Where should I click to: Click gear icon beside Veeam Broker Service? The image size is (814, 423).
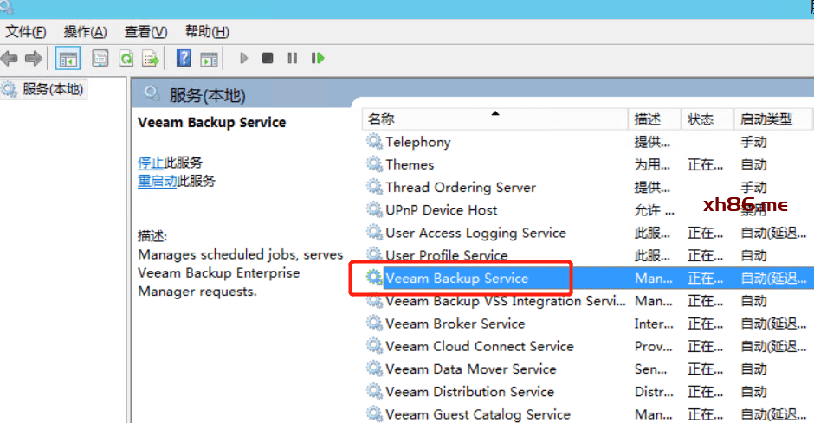point(374,323)
